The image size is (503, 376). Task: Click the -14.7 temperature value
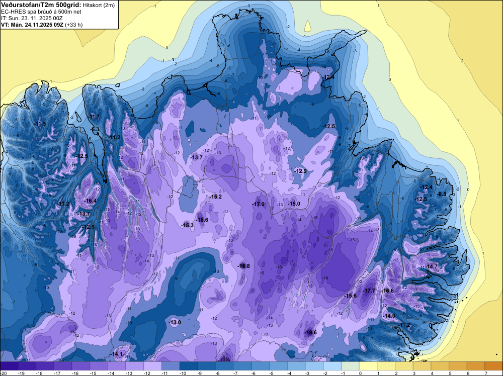click(431, 266)
